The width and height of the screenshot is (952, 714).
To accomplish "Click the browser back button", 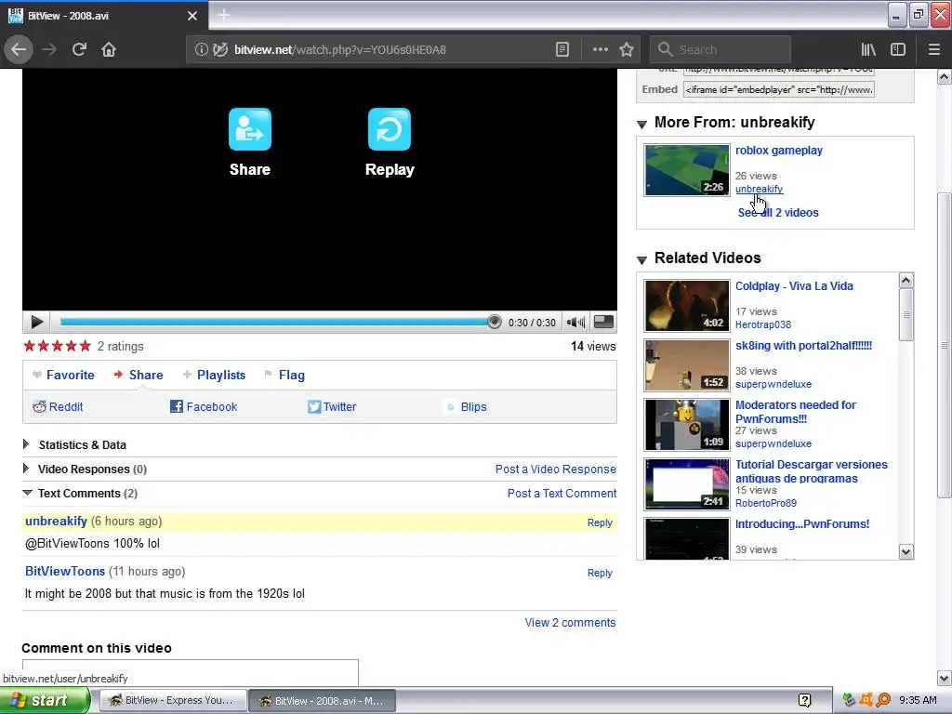I will coord(19,49).
